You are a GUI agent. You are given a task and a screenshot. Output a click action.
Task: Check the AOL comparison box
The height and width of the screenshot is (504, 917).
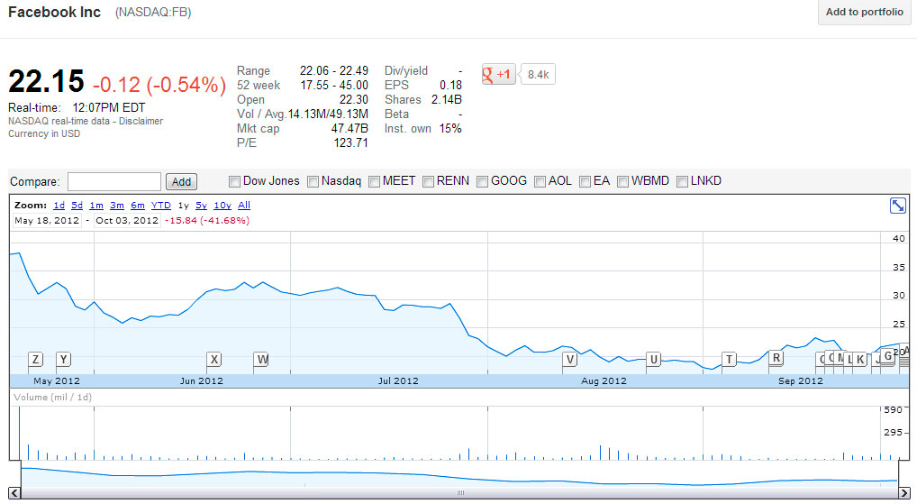pyautogui.click(x=540, y=181)
